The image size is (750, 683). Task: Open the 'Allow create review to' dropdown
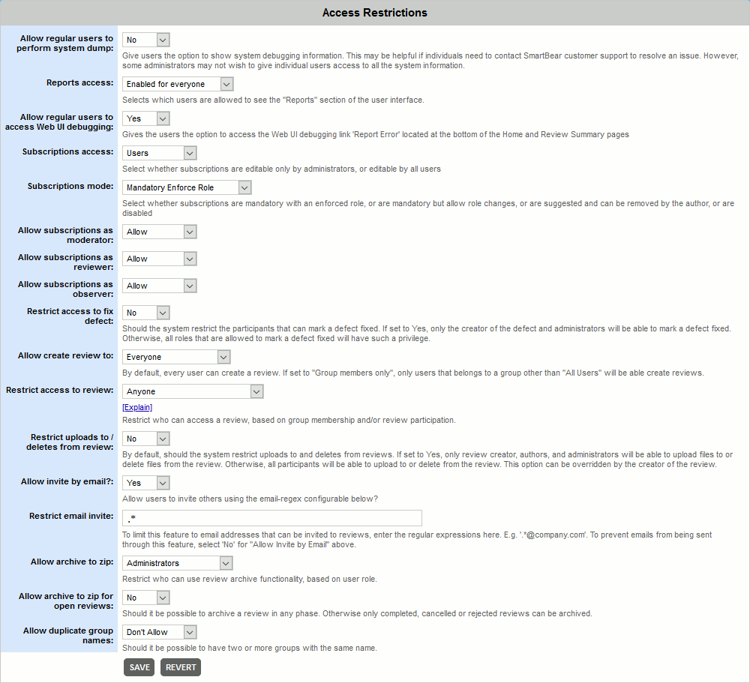(176, 357)
